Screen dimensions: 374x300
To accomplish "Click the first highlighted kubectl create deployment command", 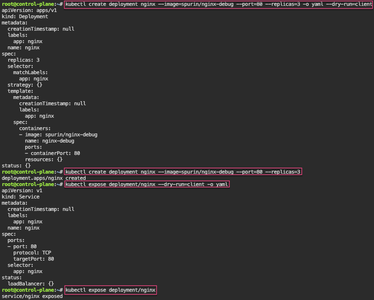I will [x=218, y=4].
